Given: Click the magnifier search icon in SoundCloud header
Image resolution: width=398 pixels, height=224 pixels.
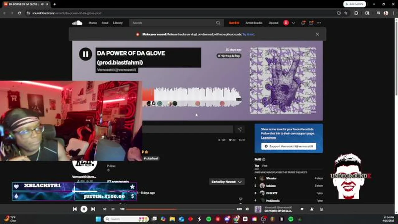Looking at the screenshot, I should [x=218, y=23].
